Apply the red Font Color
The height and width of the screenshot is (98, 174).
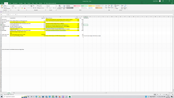click(x=25, y=8)
